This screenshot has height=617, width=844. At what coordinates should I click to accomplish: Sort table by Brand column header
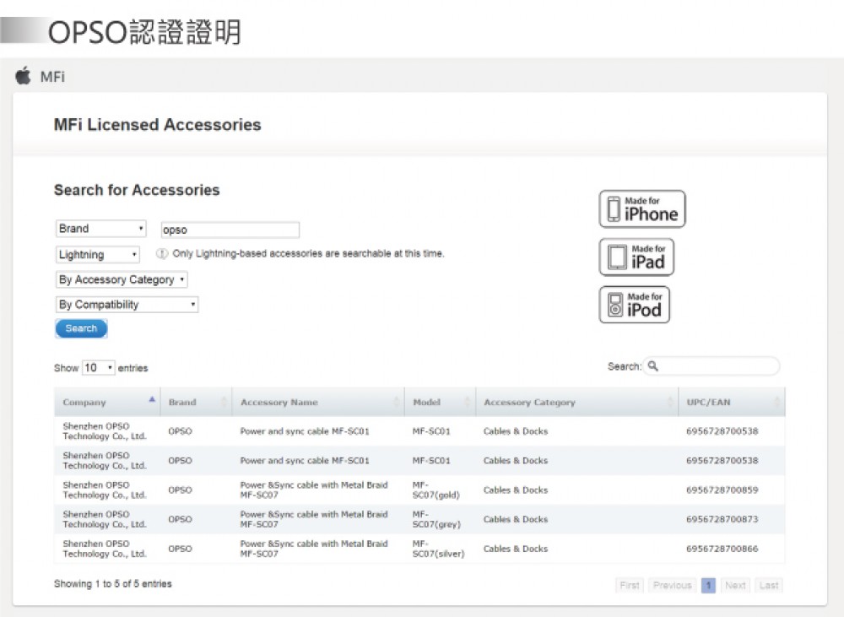(196, 402)
